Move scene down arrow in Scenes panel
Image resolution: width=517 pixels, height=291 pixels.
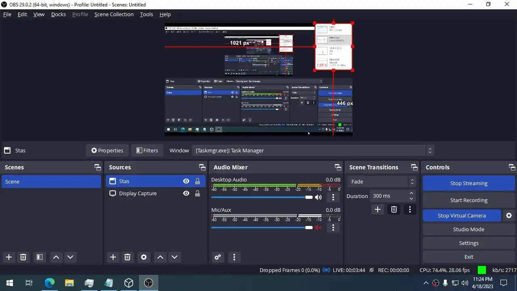[70, 257]
